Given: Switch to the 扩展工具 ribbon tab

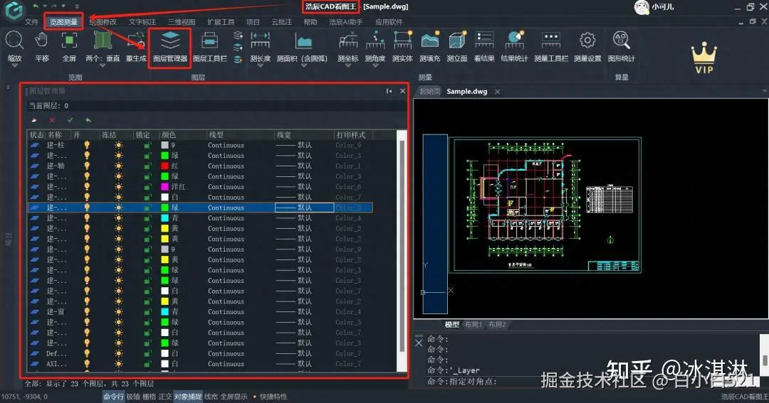Looking at the screenshot, I should (x=221, y=22).
